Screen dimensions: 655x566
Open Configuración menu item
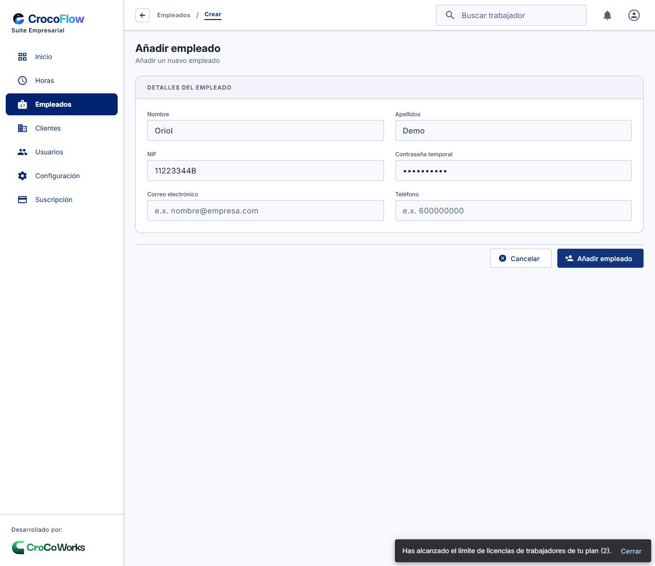(x=61, y=176)
